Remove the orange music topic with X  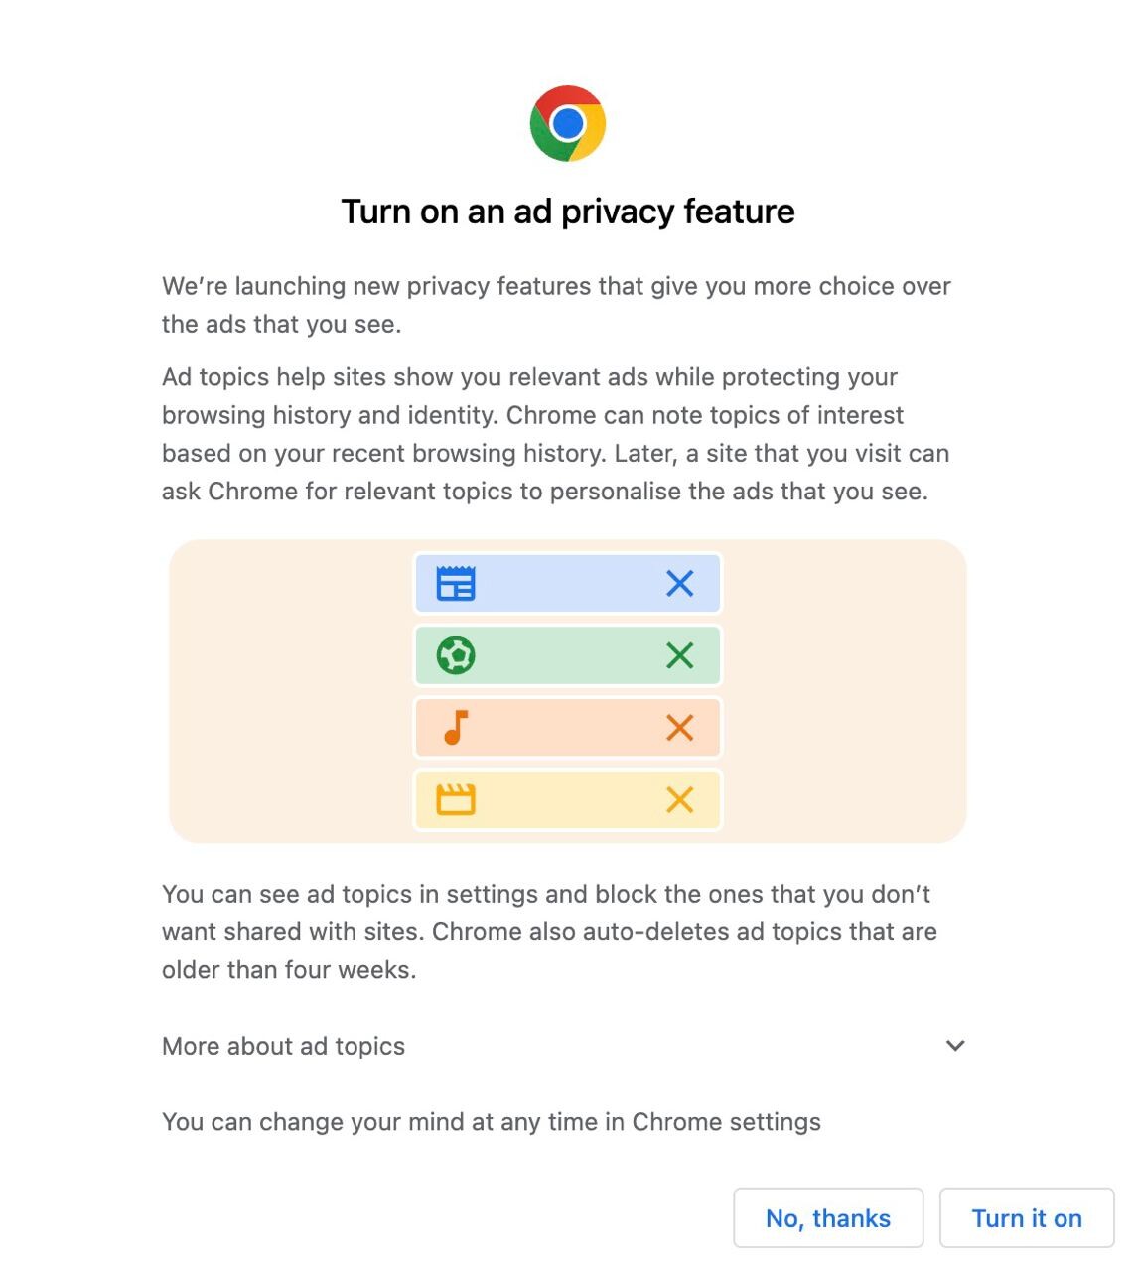(680, 728)
